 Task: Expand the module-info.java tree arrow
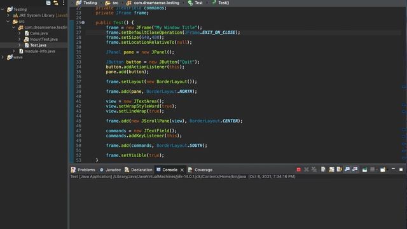click(x=14, y=51)
